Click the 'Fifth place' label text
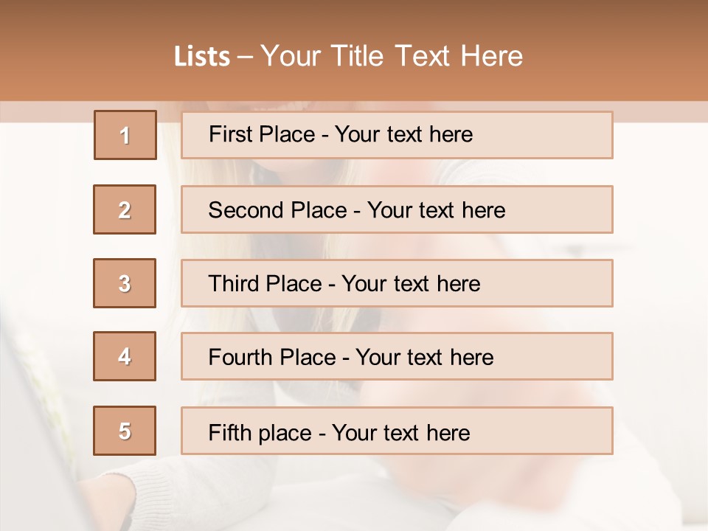The width and height of the screenshot is (708, 531). click(x=260, y=432)
